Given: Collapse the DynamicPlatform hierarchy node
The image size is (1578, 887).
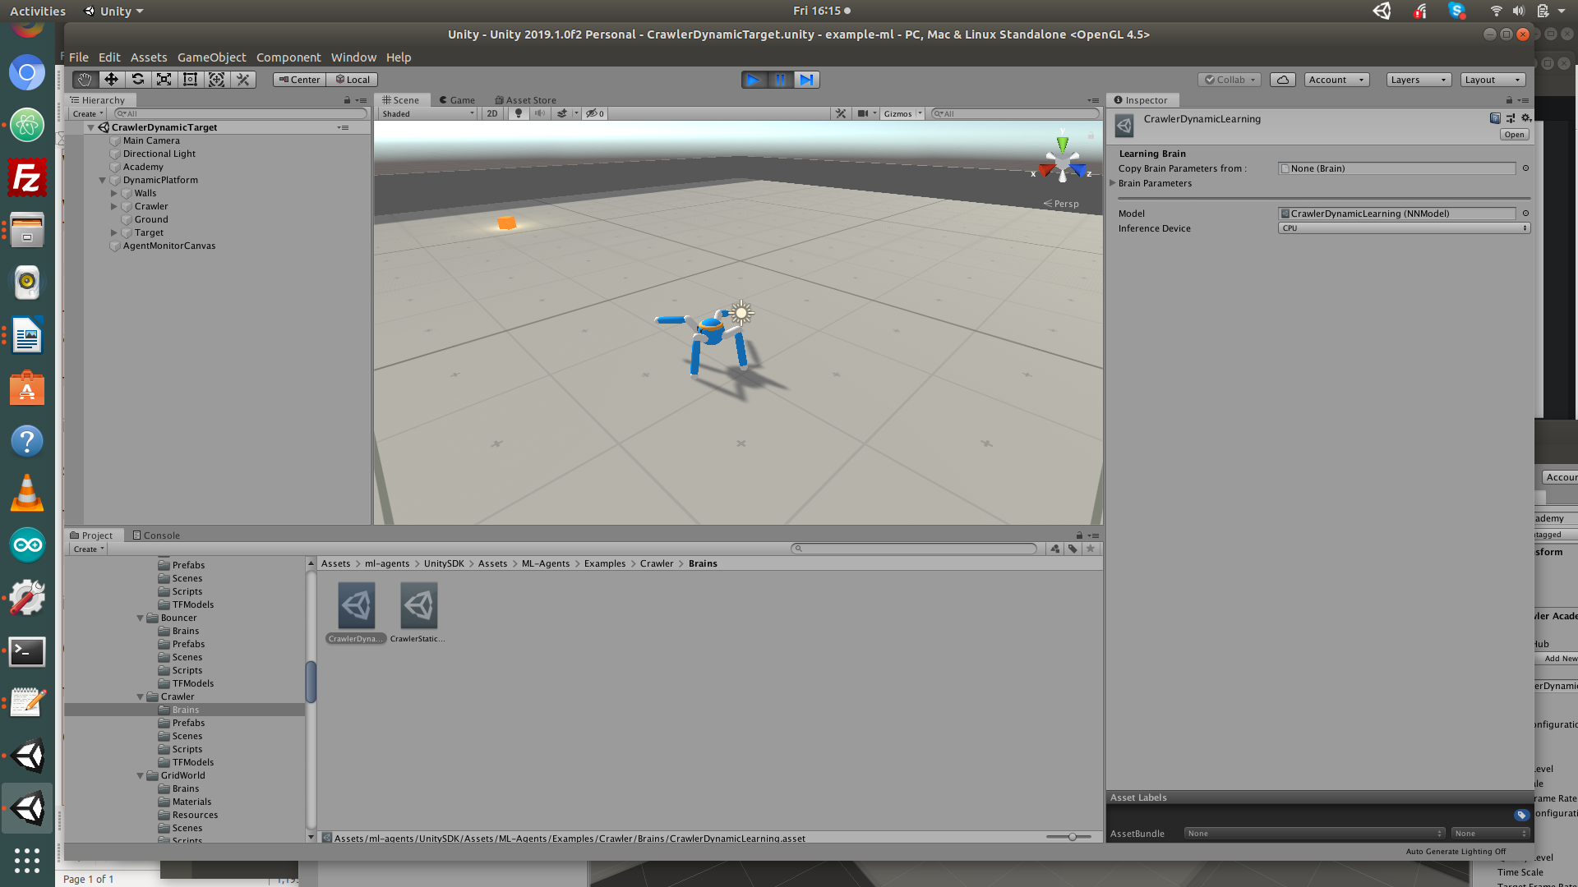Looking at the screenshot, I should point(103,180).
